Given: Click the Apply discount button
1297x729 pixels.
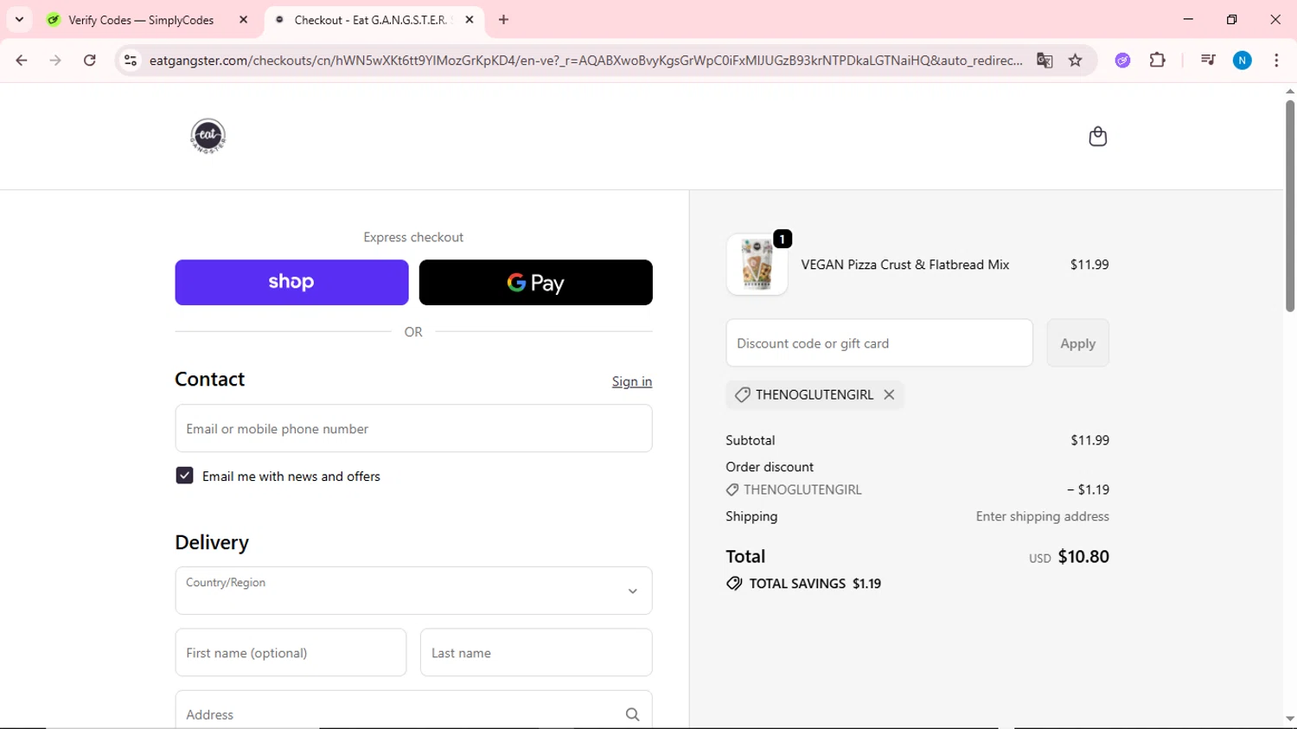Looking at the screenshot, I should click(x=1077, y=343).
